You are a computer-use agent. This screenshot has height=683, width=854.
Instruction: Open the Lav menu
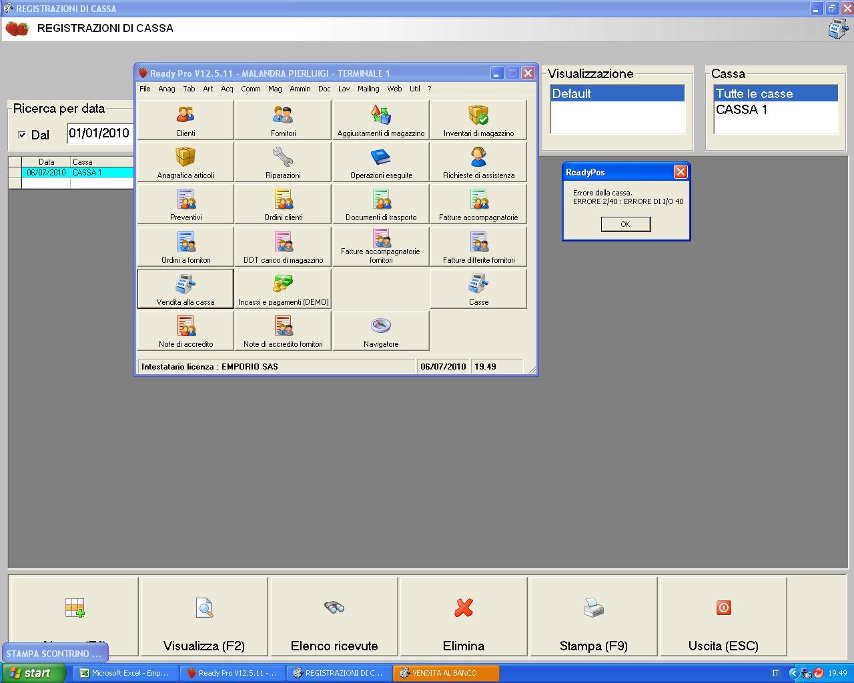[x=344, y=89]
